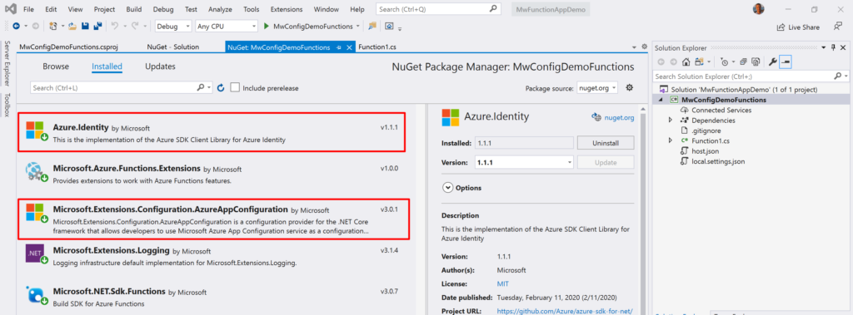Open the Build menu
Viewport: 853px width, 315px height.
point(134,9)
